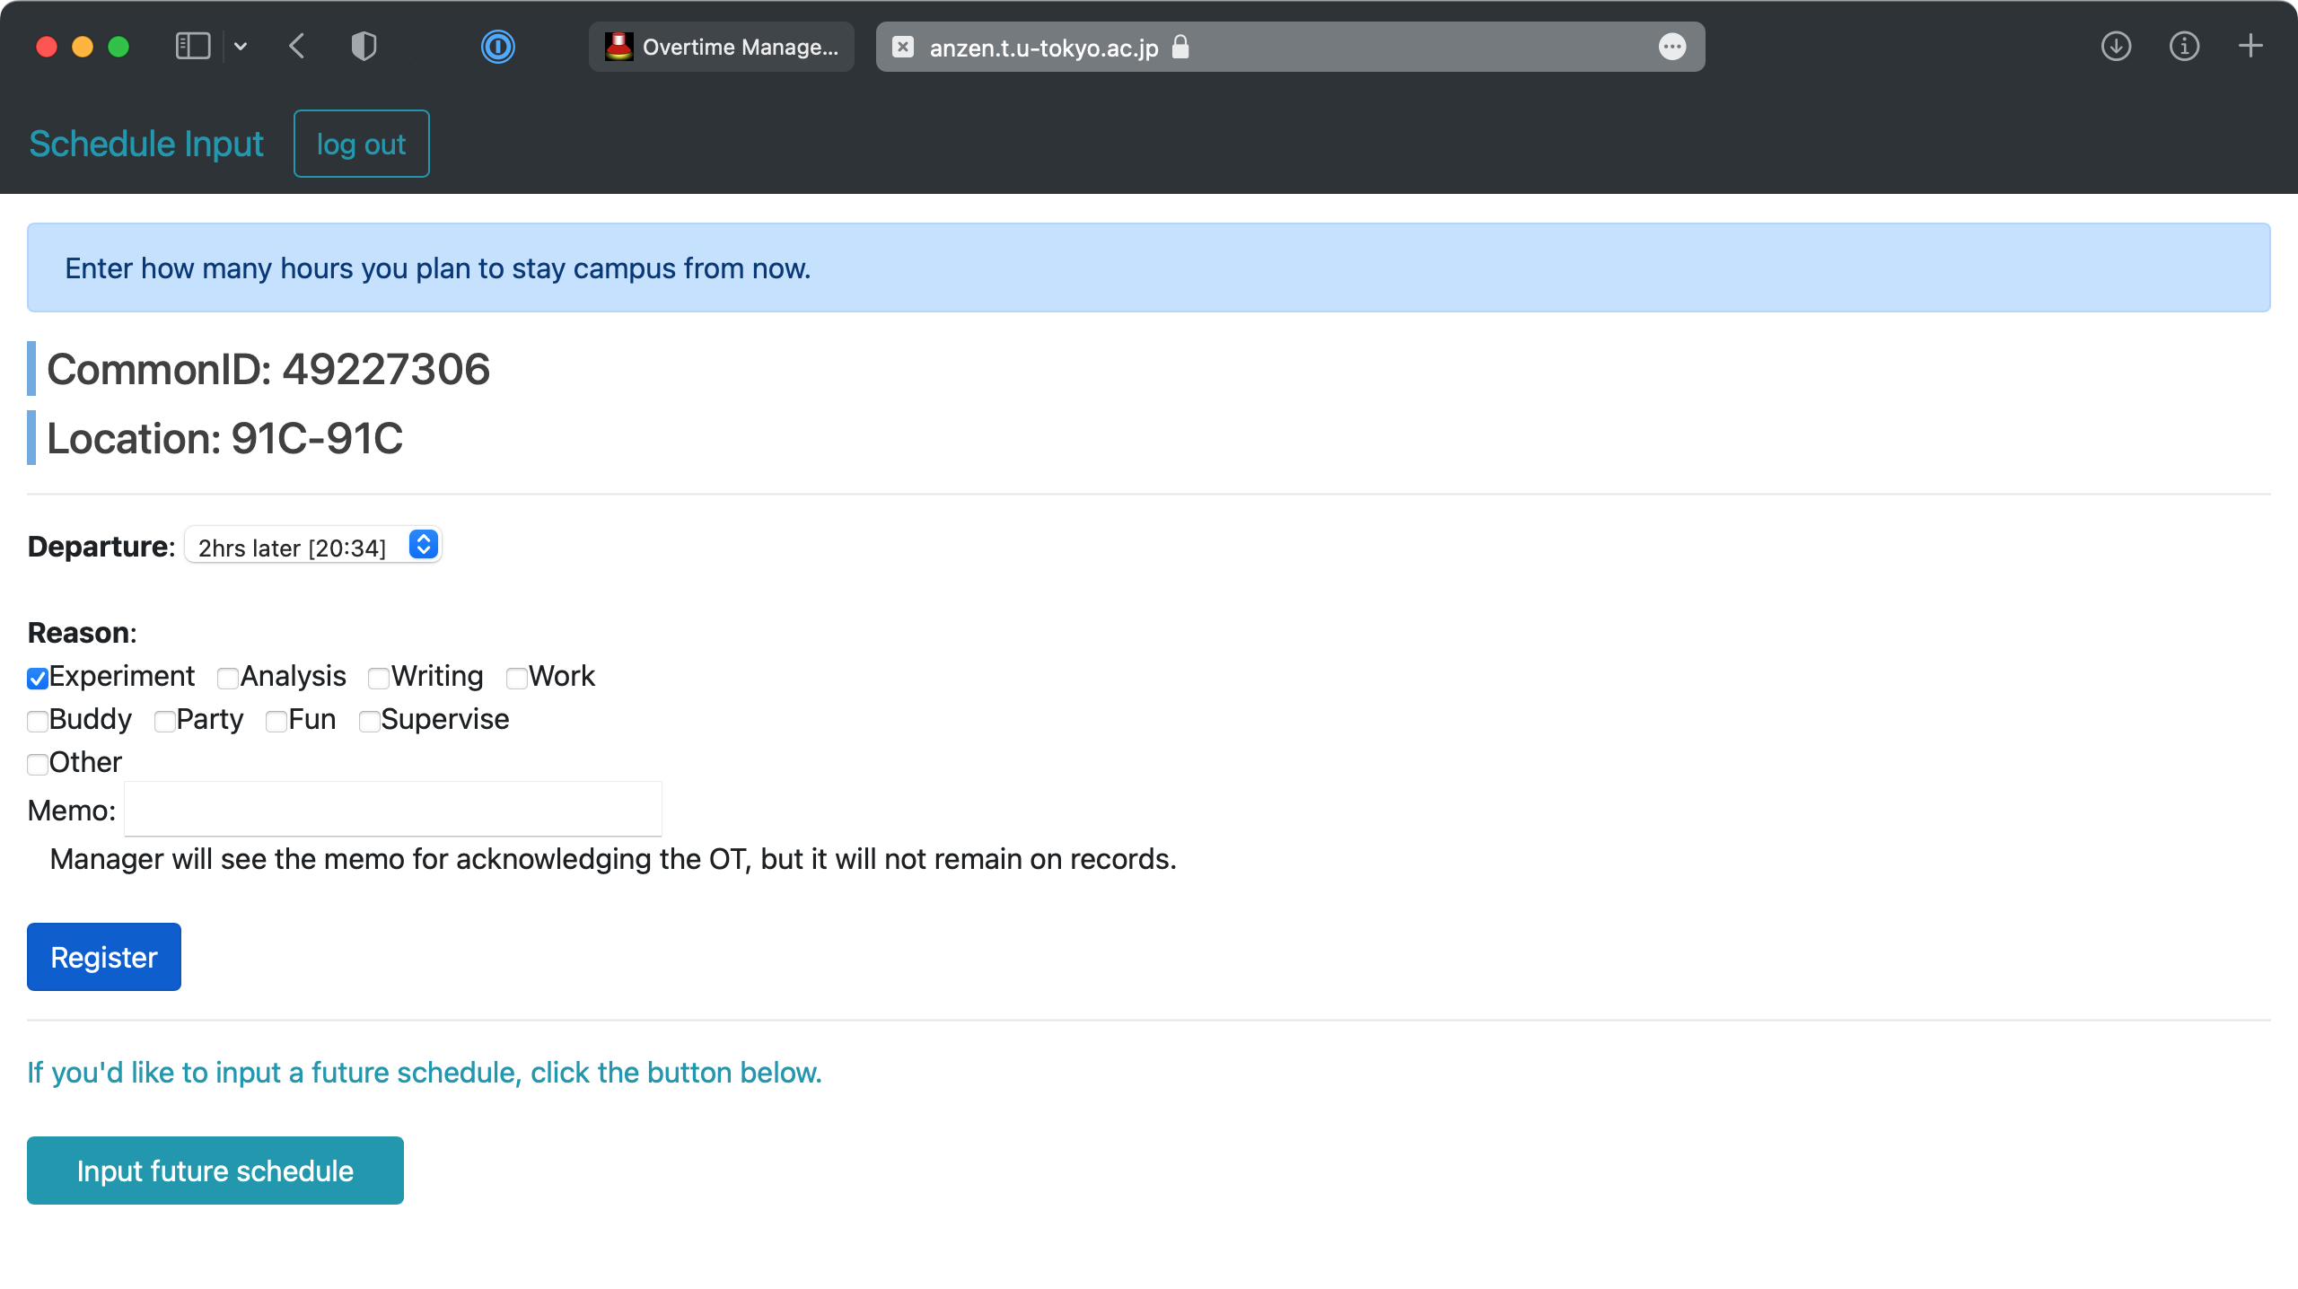Viewport: 2298px width, 1289px height.
Task: Switch to the Overtime Management tab
Action: [x=722, y=47]
